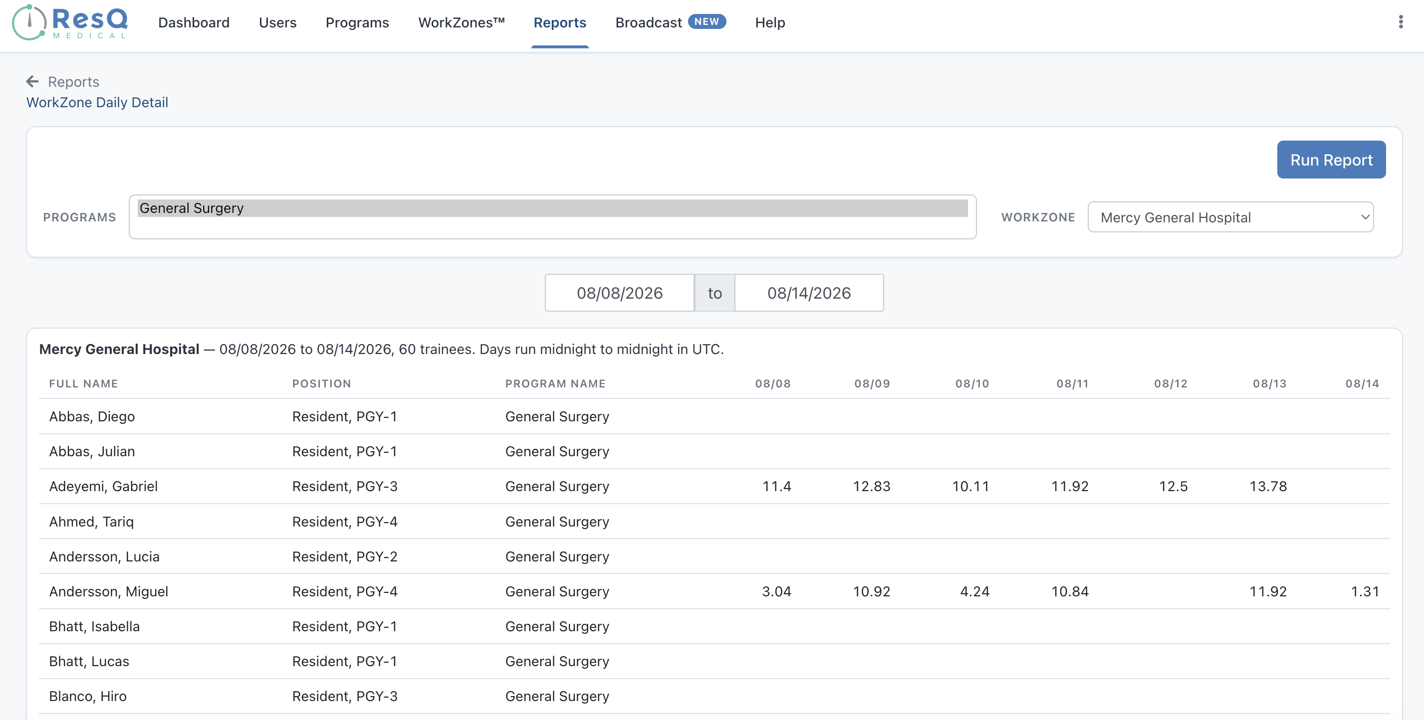Click Adeyemi, Gabriel's 12.83 value

(x=871, y=486)
